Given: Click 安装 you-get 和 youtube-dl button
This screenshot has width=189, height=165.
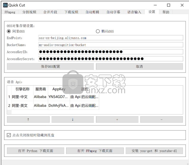Looking at the screenshot, I should click(154, 151).
